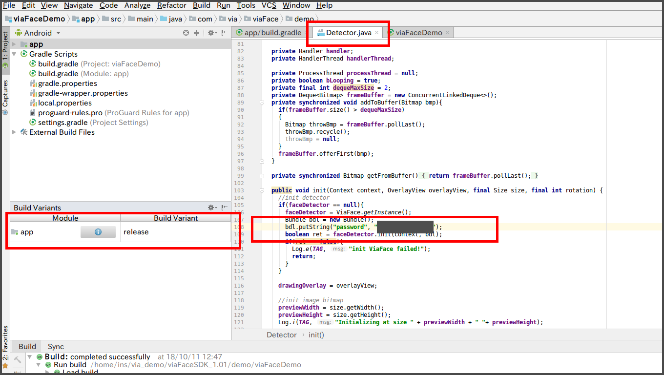
Task: Click the green OK icon beside Build completed
Action: click(40, 357)
